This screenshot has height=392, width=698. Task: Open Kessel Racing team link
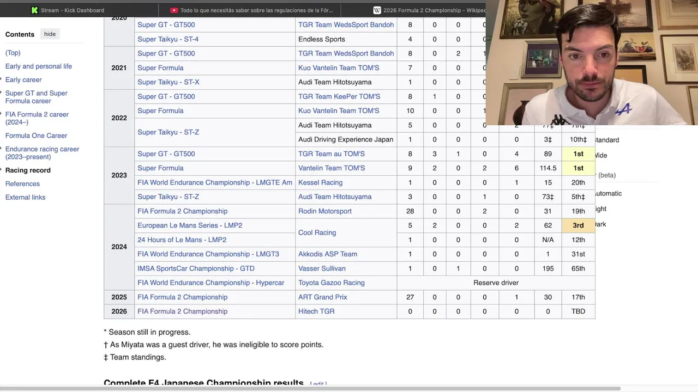click(320, 182)
